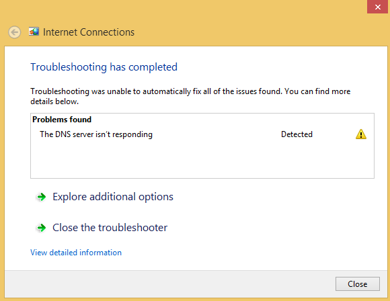
Task: Open View detailed information link
Action: [76, 253]
